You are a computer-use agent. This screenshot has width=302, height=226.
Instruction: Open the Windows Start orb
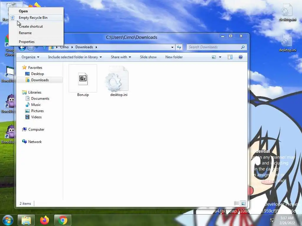pyautogui.click(x=8, y=220)
